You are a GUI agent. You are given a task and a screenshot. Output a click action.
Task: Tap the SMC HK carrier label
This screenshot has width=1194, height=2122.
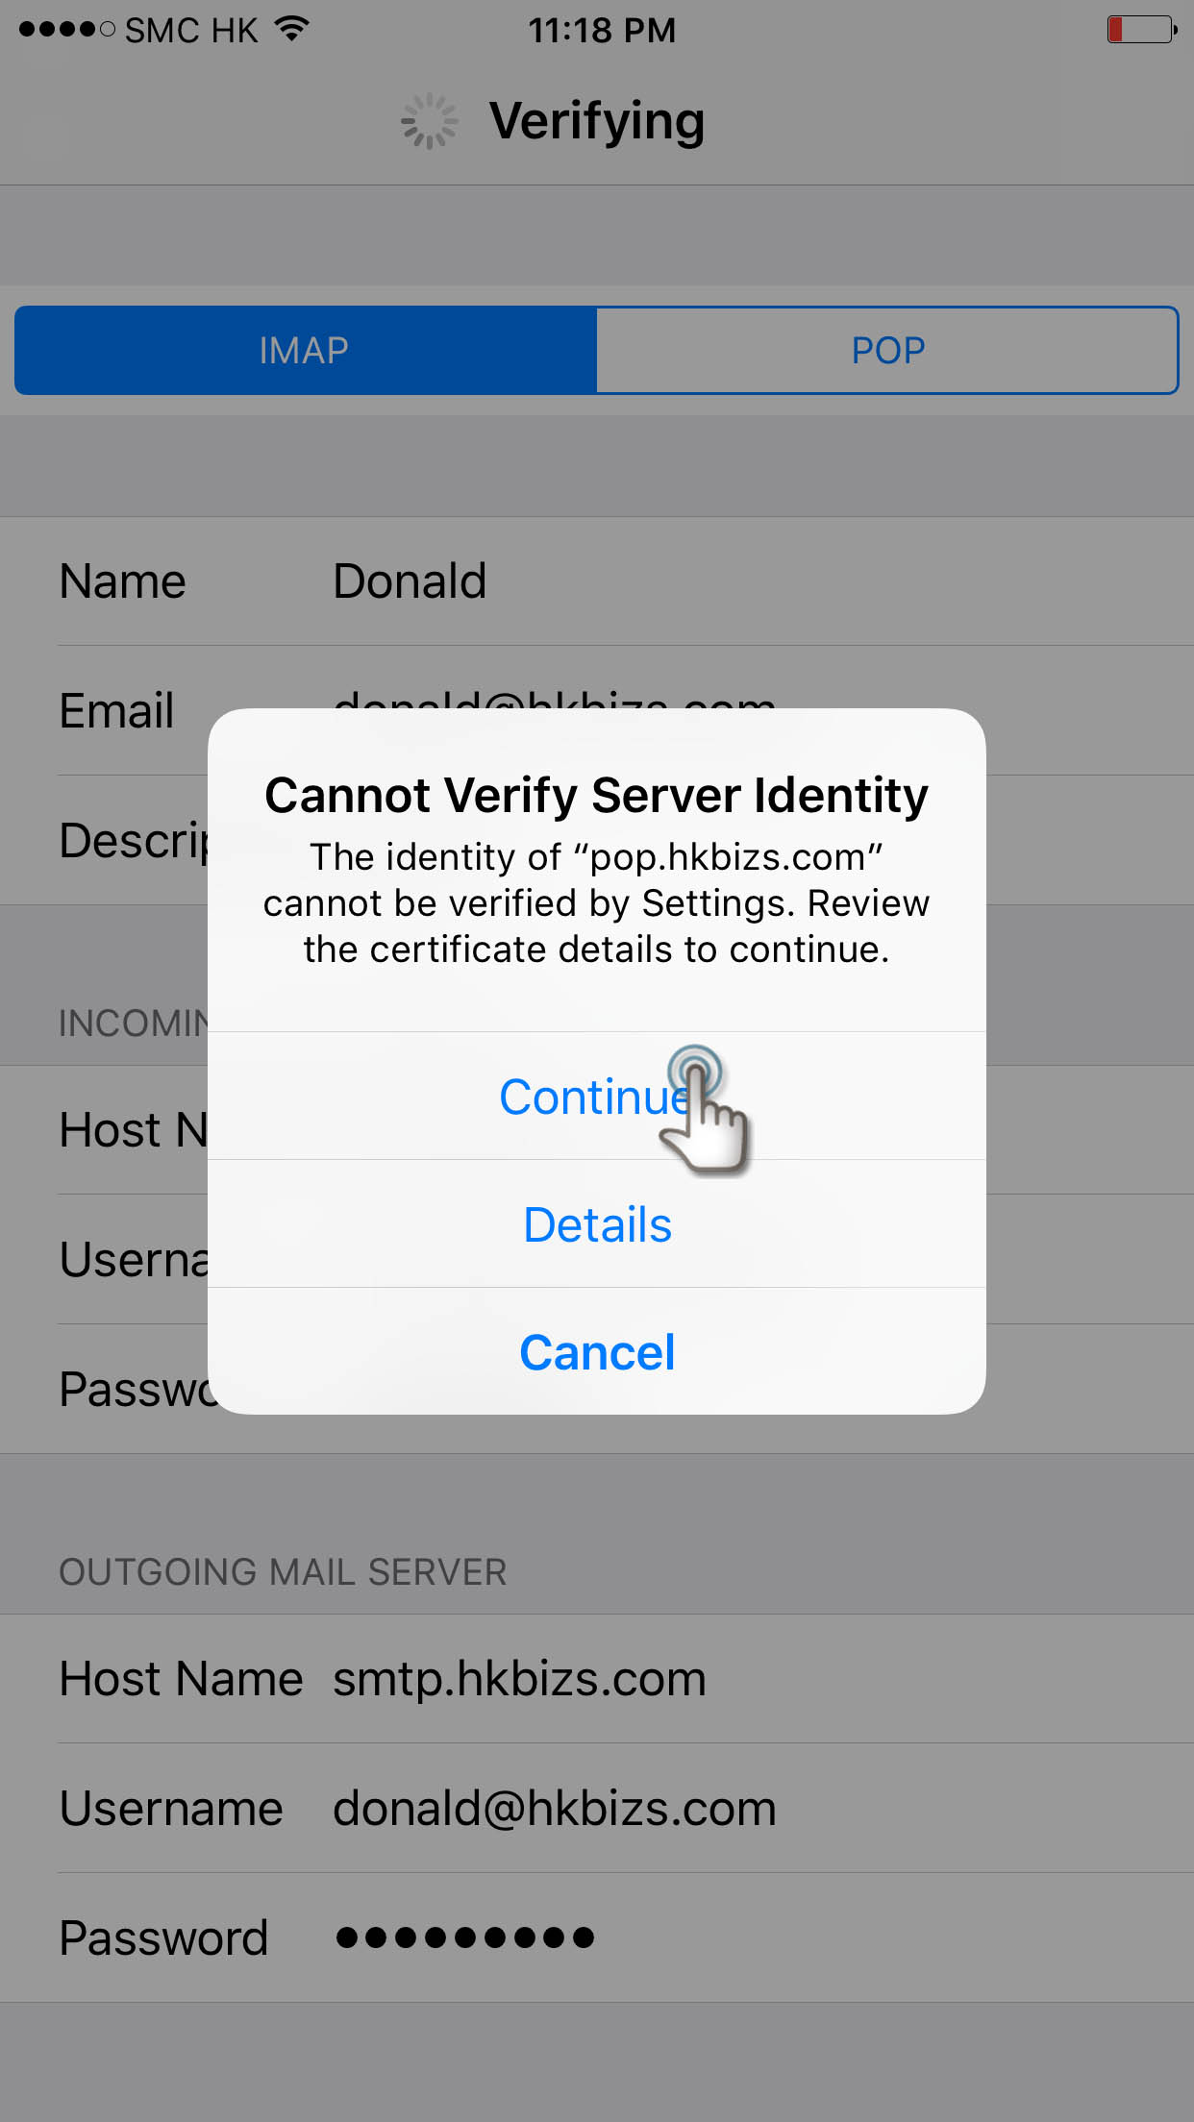click(x=191, y=30)
